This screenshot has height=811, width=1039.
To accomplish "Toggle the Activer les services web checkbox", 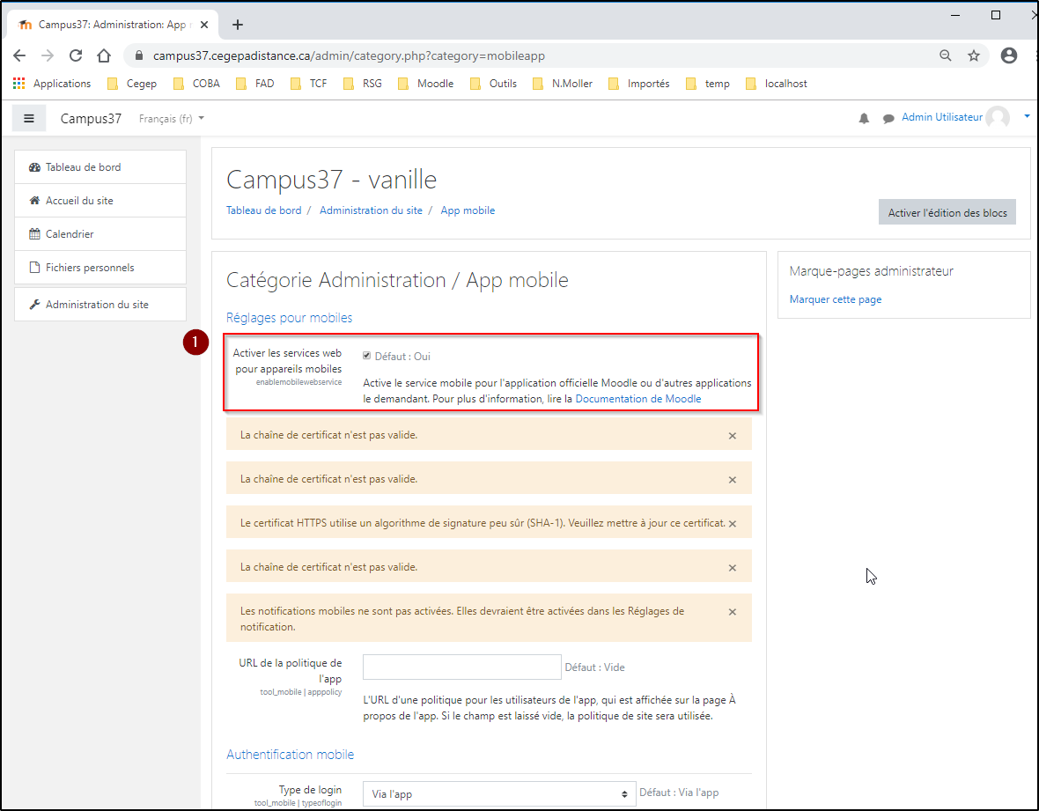I will click(x=367, y=356).
